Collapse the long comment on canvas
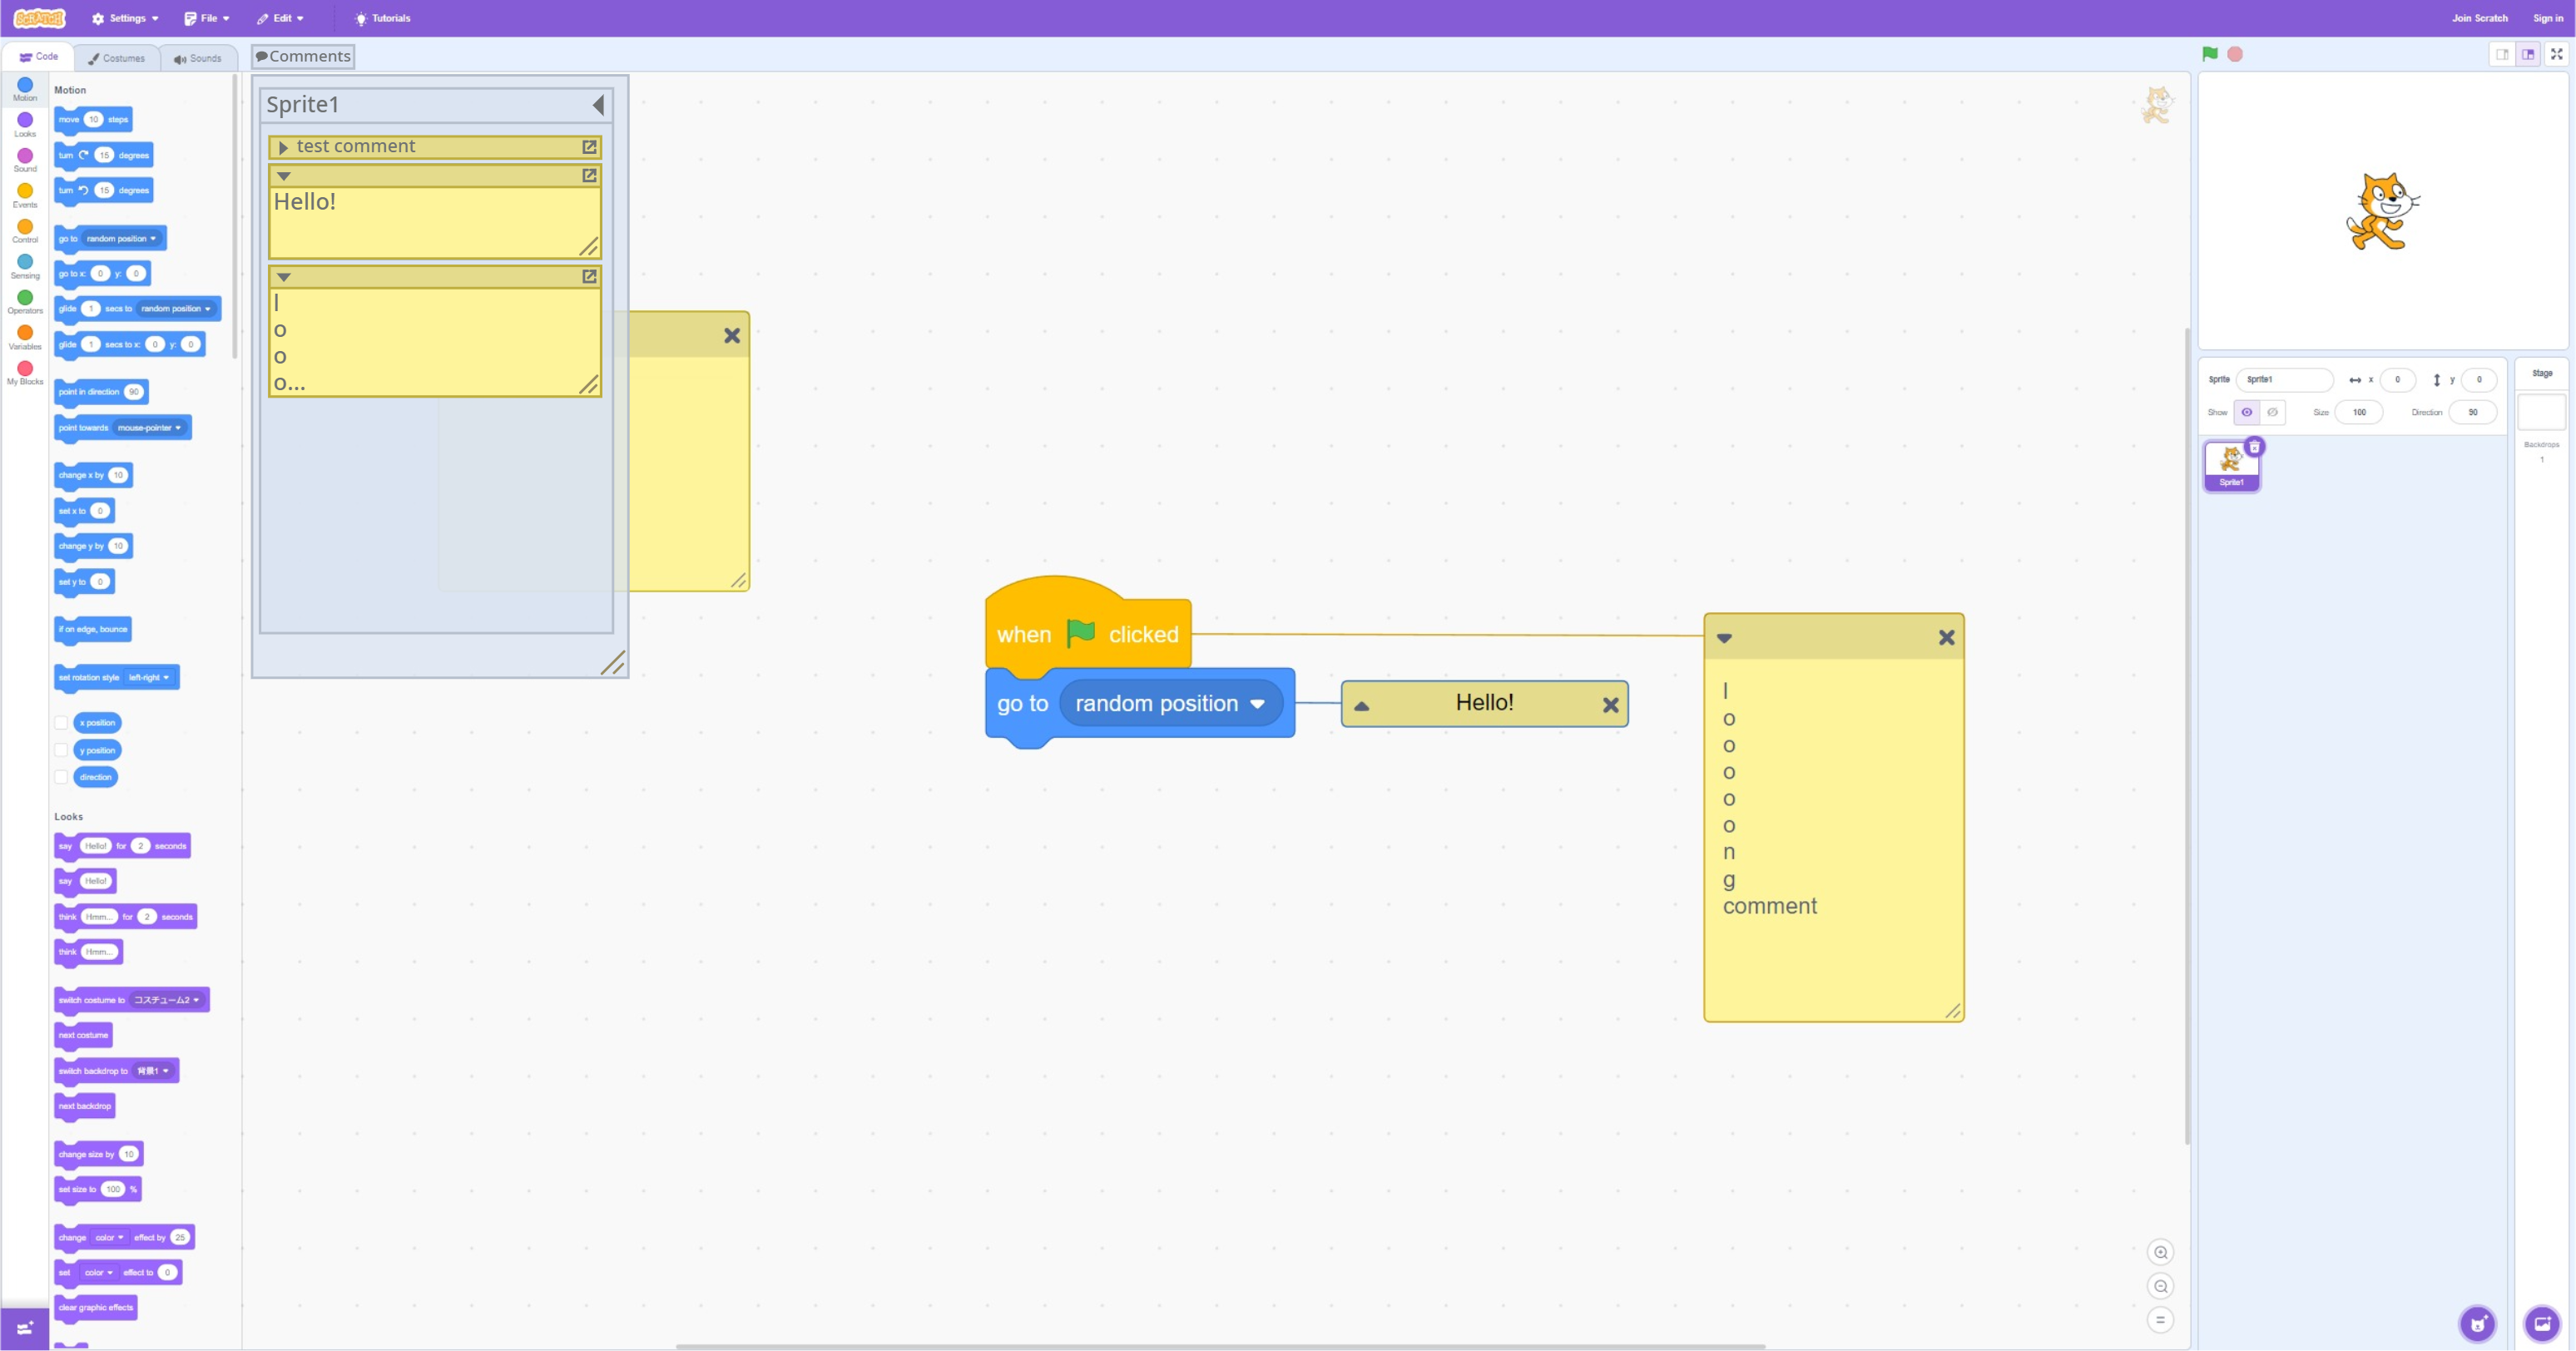The image size is (2576, 1351). pyautogui.click(x=1724, y=638)
